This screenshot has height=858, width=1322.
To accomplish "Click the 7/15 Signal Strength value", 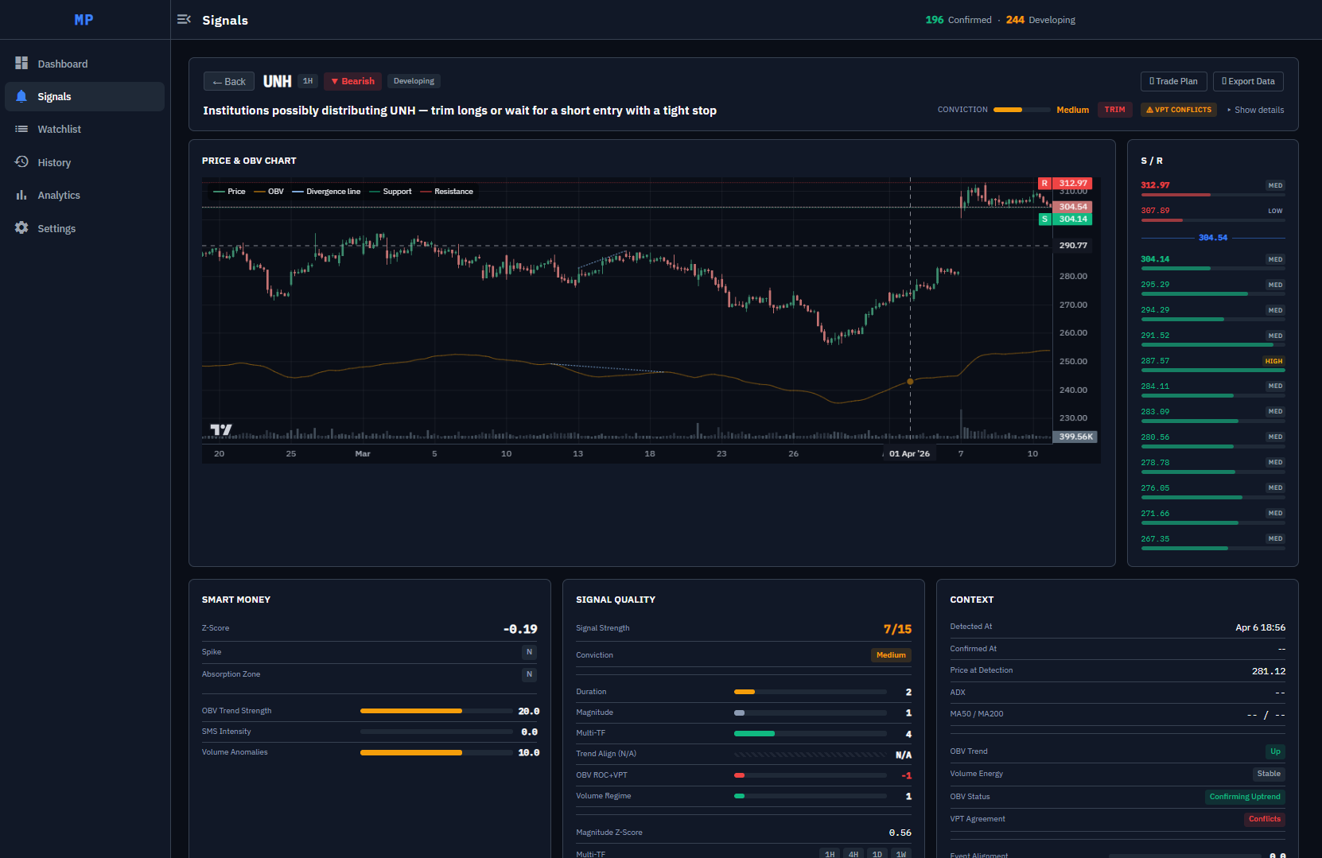I will click(897, 629).
